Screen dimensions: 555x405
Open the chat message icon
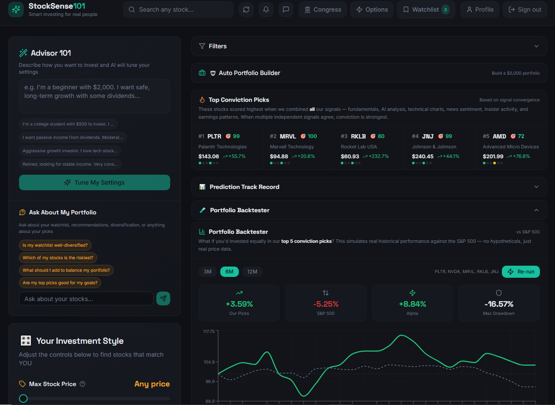tap(285, 9)
